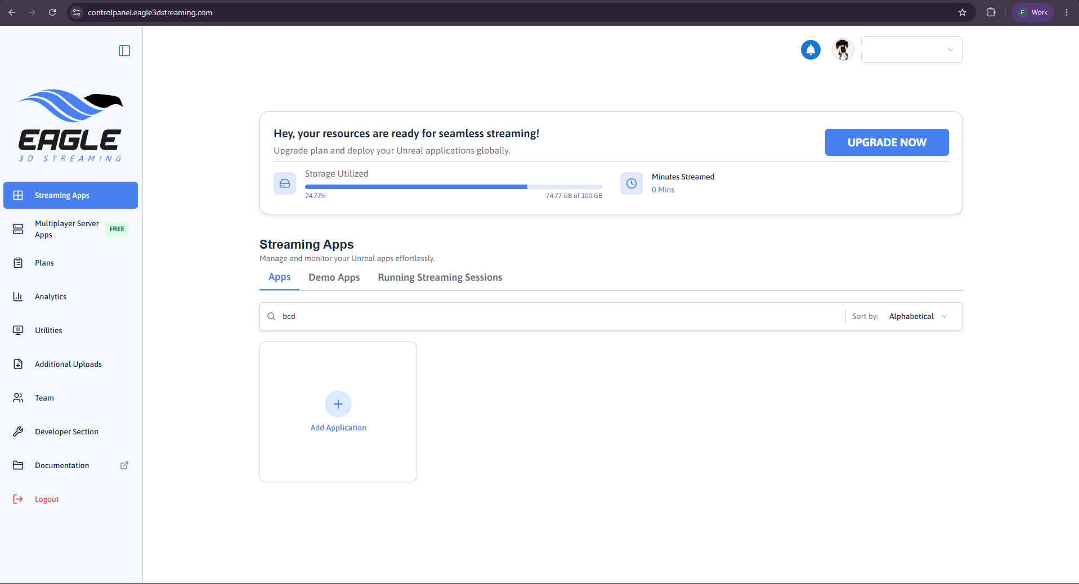The image size is (1079, 584).
Task: Click the red Logout arrow icon
Action: pos(18,499)
